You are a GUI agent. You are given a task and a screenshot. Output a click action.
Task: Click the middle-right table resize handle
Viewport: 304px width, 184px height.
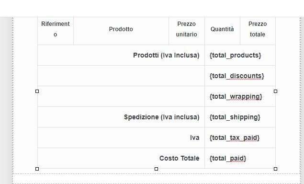(275, 91)
